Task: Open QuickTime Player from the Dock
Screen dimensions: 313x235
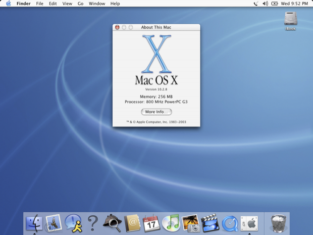Action: point(230,223)
